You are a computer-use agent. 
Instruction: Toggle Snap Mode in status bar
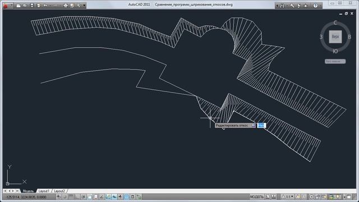65,197
